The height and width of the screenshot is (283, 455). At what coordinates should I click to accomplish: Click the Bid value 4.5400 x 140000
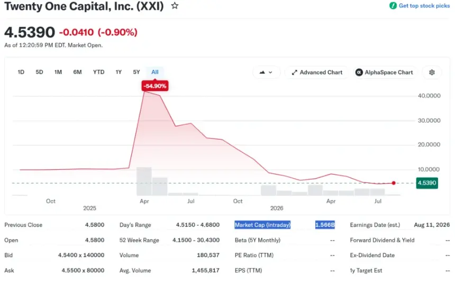(x=81, y=255)
